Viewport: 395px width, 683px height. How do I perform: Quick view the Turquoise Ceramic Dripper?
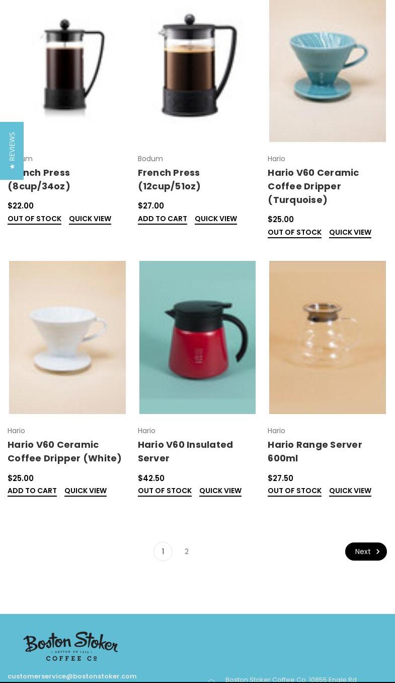pyautogui.click(x=350, y=232)
